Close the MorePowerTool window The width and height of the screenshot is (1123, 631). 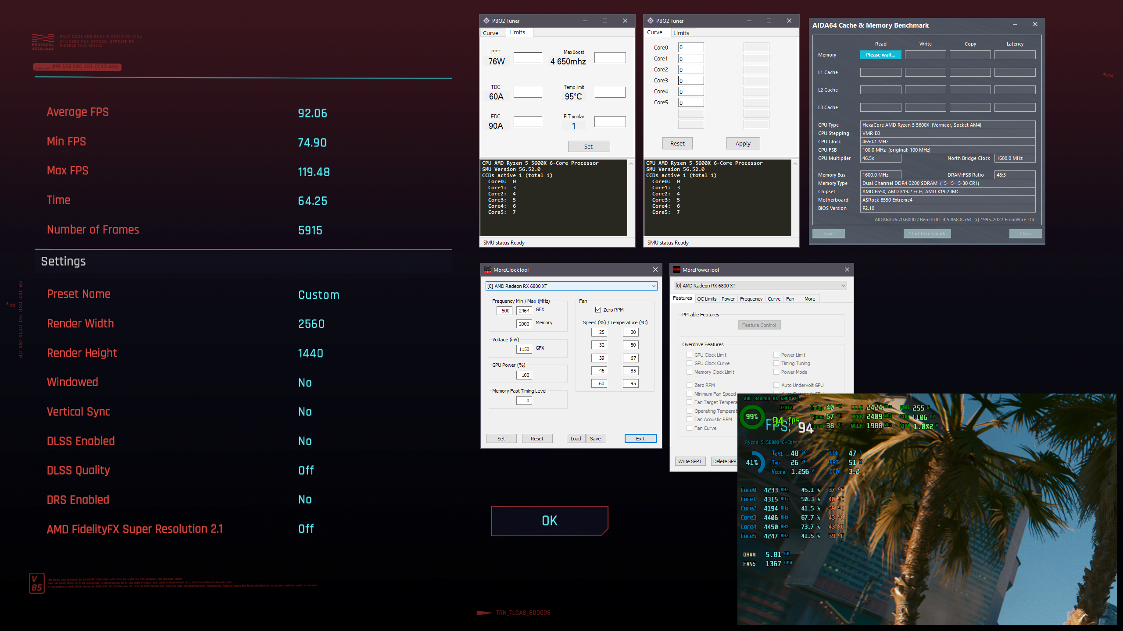point(847,269)
